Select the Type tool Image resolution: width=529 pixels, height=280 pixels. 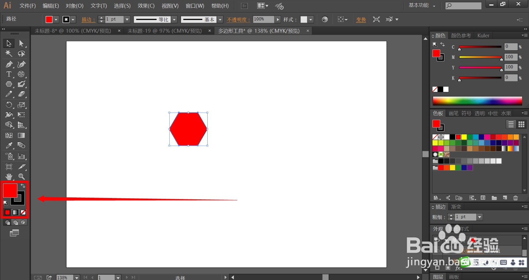(x=9, y=74)
